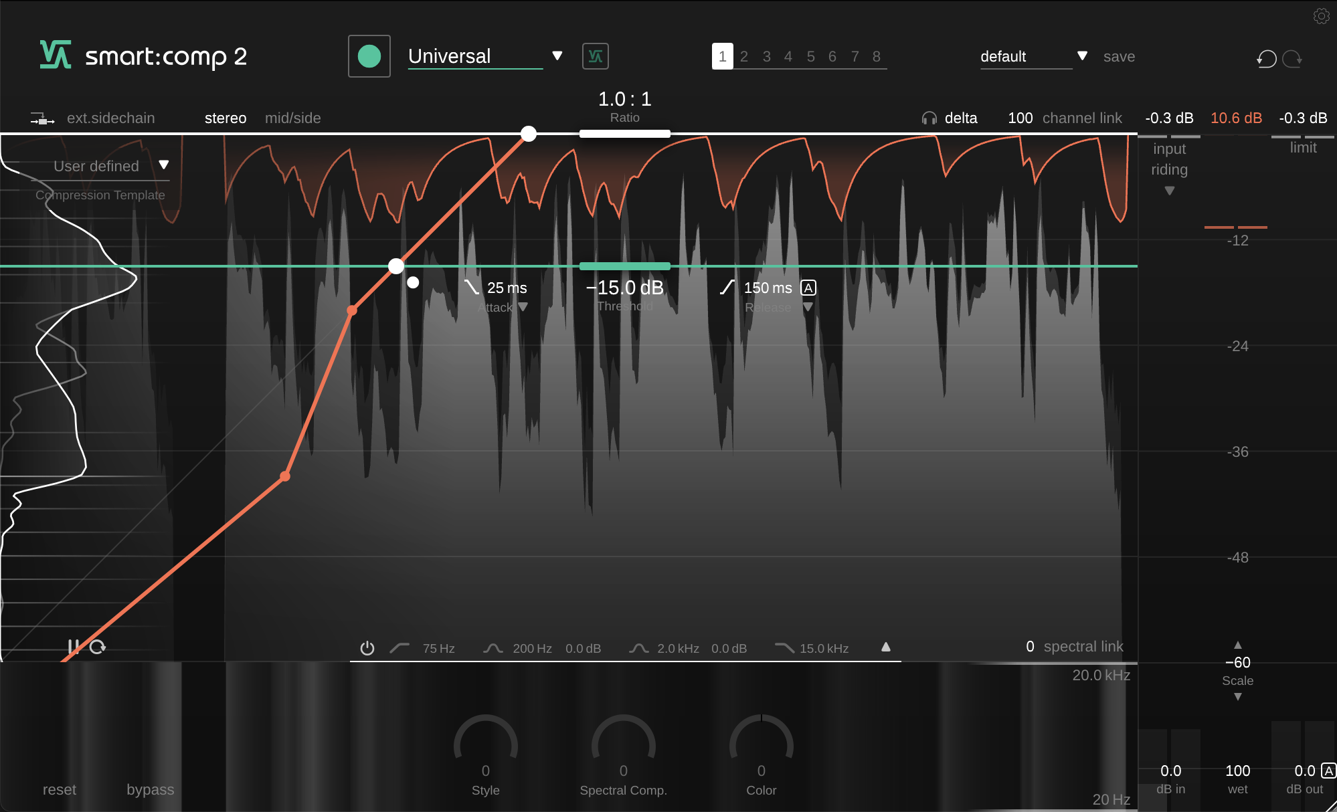Click the sonible profile icon beside Universal
This screenshot has height=812, width=1337.
pyautogui.click(x=595, y=56)
